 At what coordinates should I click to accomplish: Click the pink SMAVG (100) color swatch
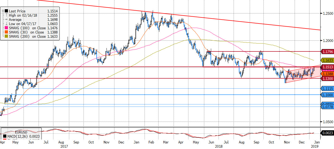pos(6,28)
